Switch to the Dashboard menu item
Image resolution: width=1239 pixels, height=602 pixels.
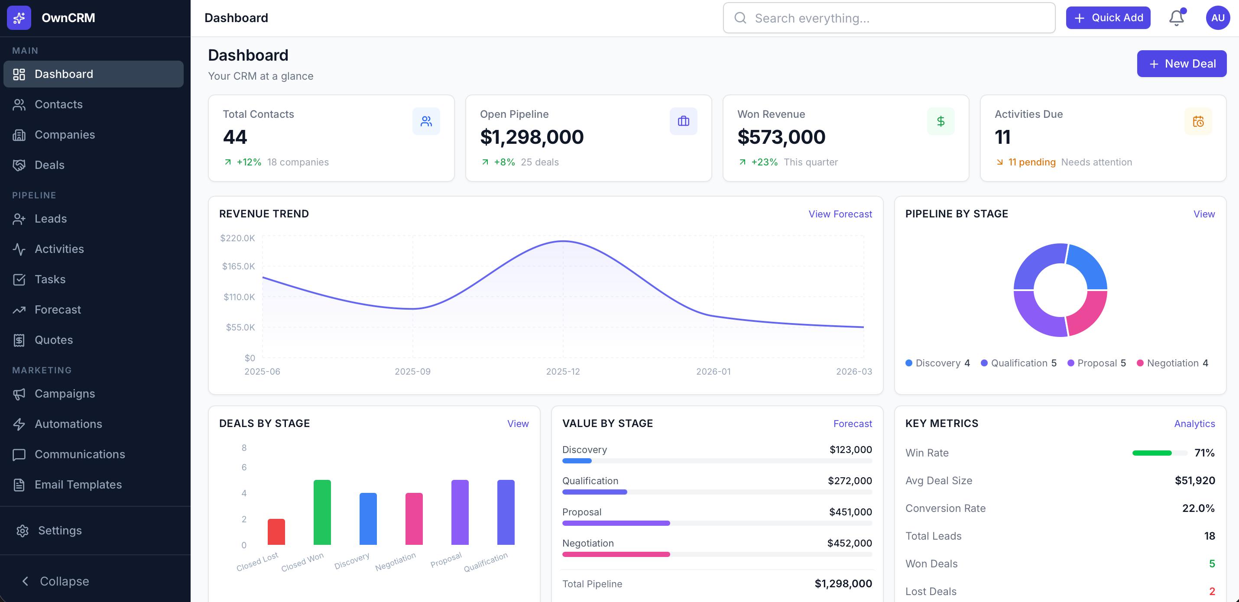pos(64,74)
